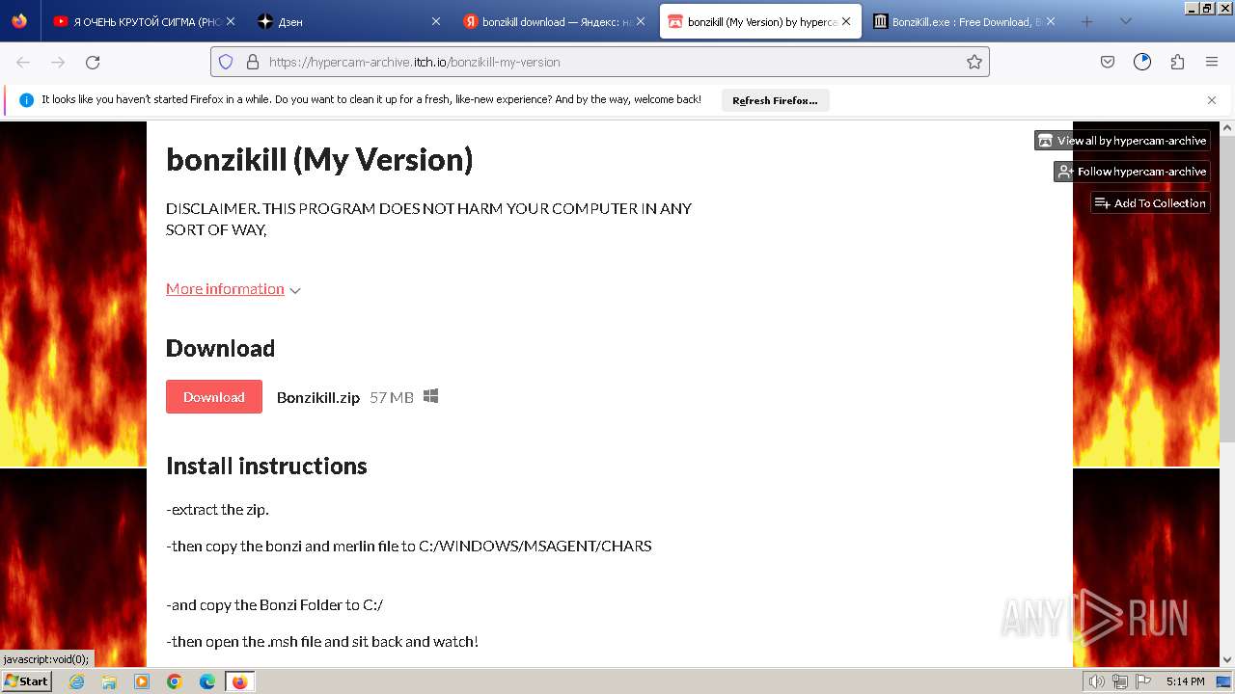Click Follow hypercam-archive
Screen dimensions: 1235x694
[x=1132, y=172]
